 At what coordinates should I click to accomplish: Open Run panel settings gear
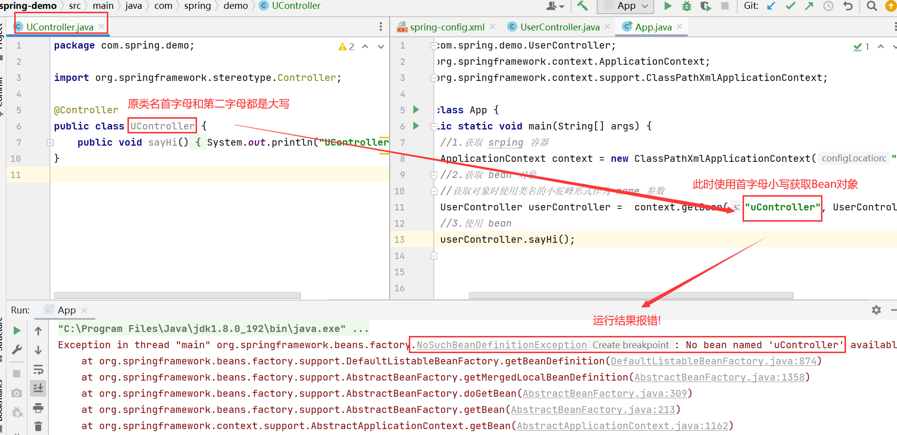(x=876, y=310)
